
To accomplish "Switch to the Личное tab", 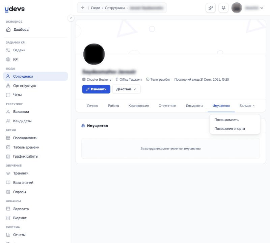I will pos(92,106).
